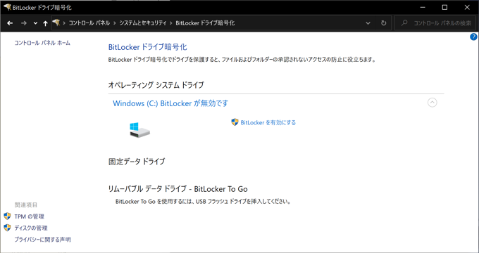Click chevron after コントロール パネル breadcrumb
479x253 pixels.
pyautogui.click(x=115, y=23)
